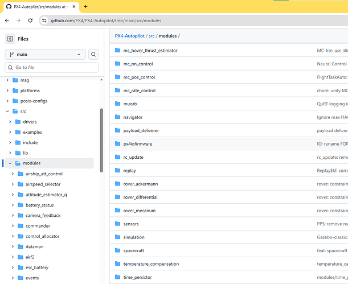Click PX4-Autopilot breadcrumb link

[130, 36]
